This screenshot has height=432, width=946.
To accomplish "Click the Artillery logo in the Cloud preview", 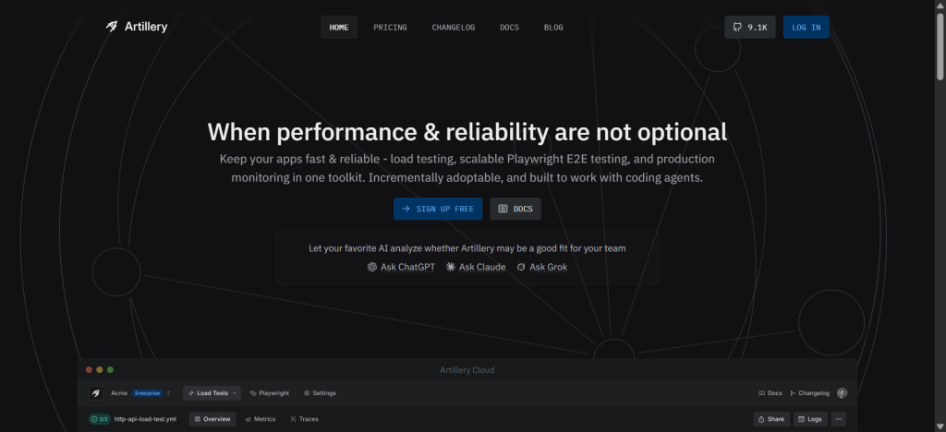I will (96, 393).
